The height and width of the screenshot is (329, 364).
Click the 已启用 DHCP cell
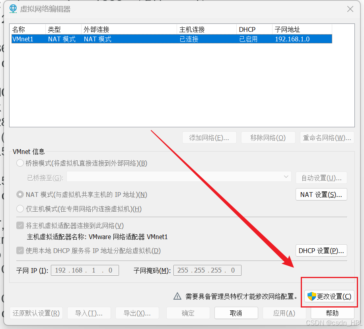click(x=248, y=39)
